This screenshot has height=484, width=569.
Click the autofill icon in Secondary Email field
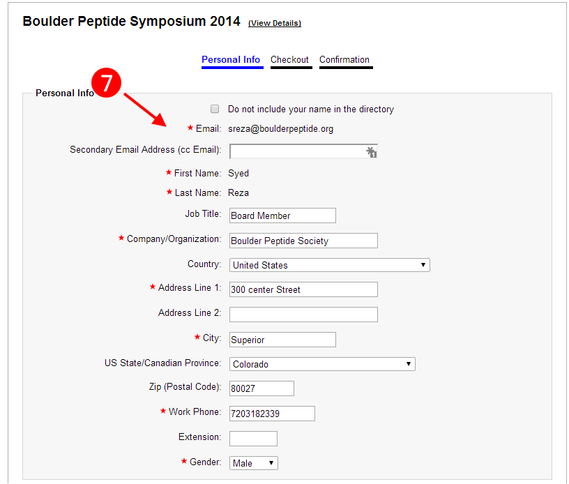coord(371,151)
